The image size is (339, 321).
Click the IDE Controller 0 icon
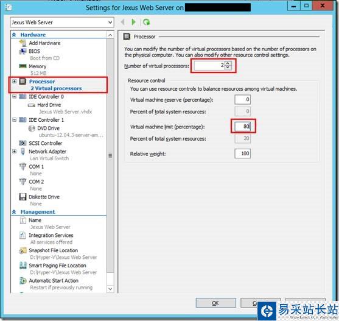click(23, 96)
